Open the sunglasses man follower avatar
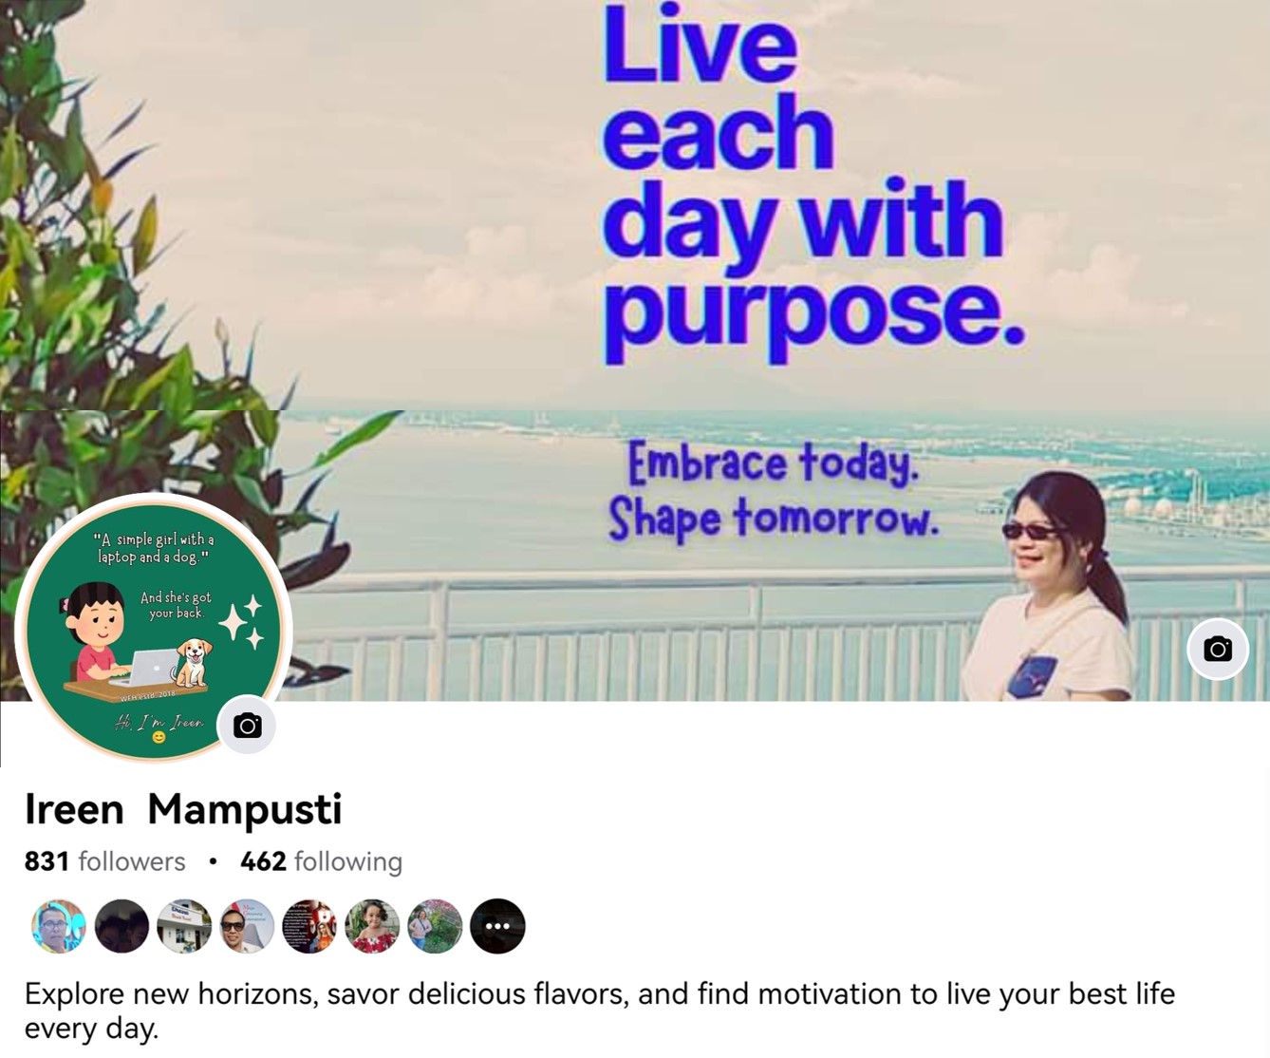1270x1058 pixels. [x=247, y=926]
